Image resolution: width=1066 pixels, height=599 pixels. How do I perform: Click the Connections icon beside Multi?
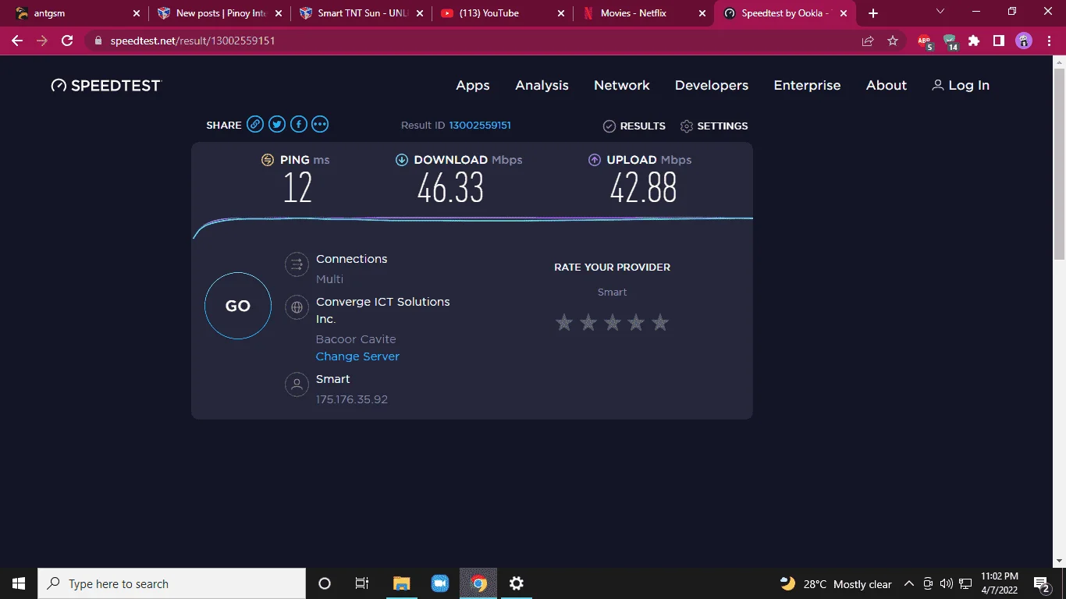[x=297, y=265]
